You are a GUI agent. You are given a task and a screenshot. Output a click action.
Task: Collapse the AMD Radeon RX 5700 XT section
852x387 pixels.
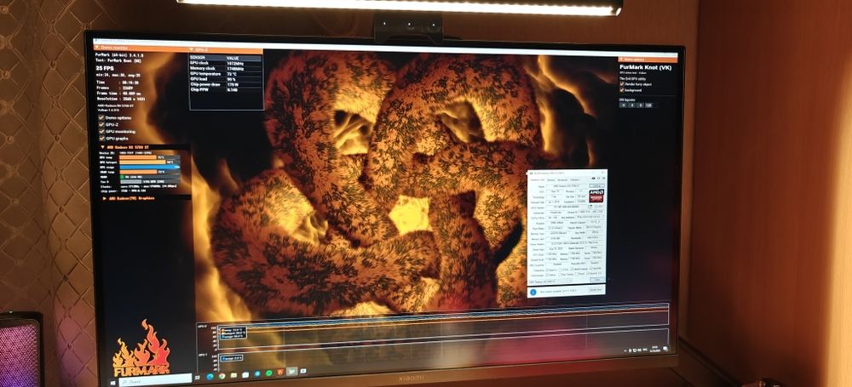click(103, 147)
